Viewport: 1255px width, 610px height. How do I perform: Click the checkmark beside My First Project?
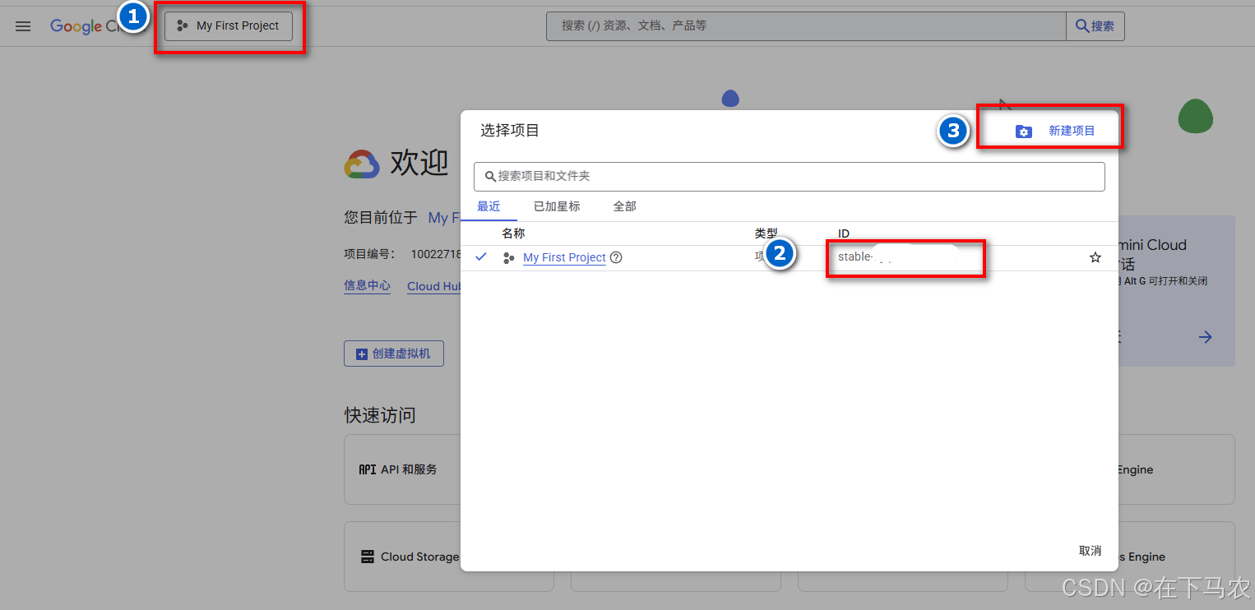481,257
